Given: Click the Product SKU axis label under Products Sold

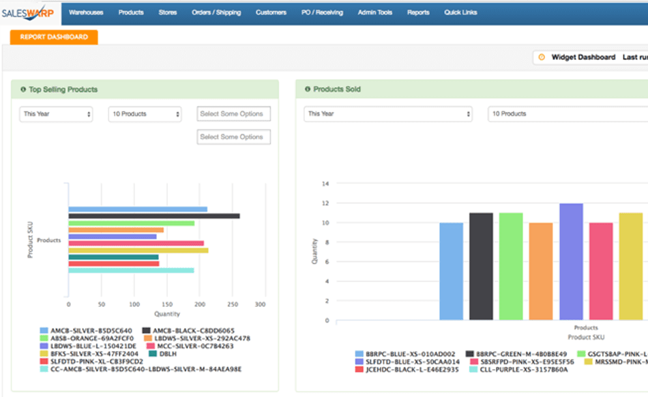Looking at the screenshot, I should [x=586, y=337].
